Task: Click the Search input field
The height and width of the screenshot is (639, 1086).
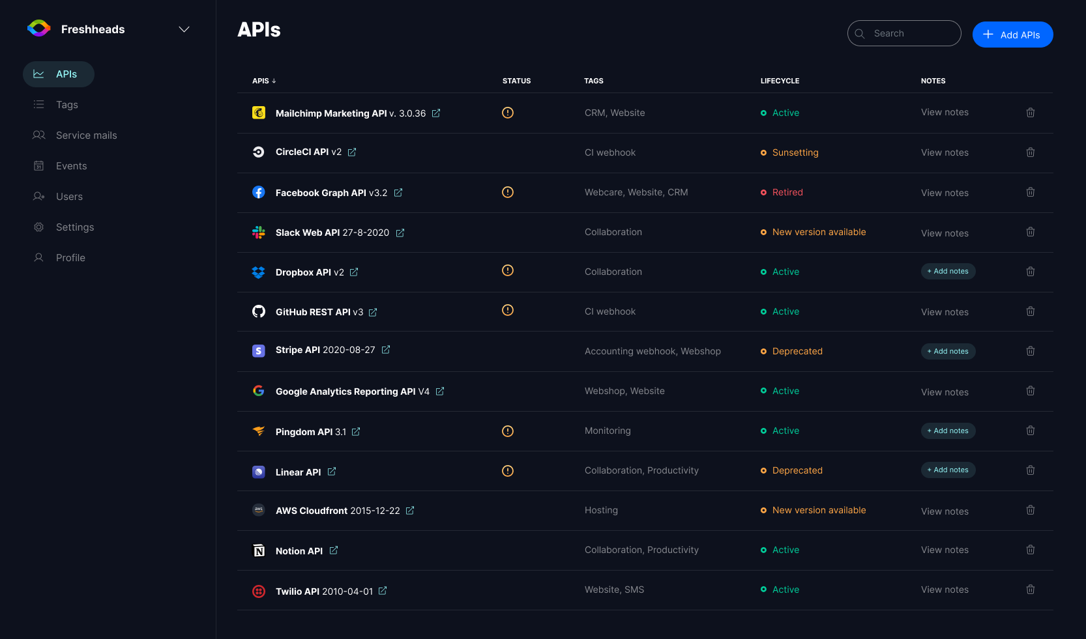Action: [904, 33]
